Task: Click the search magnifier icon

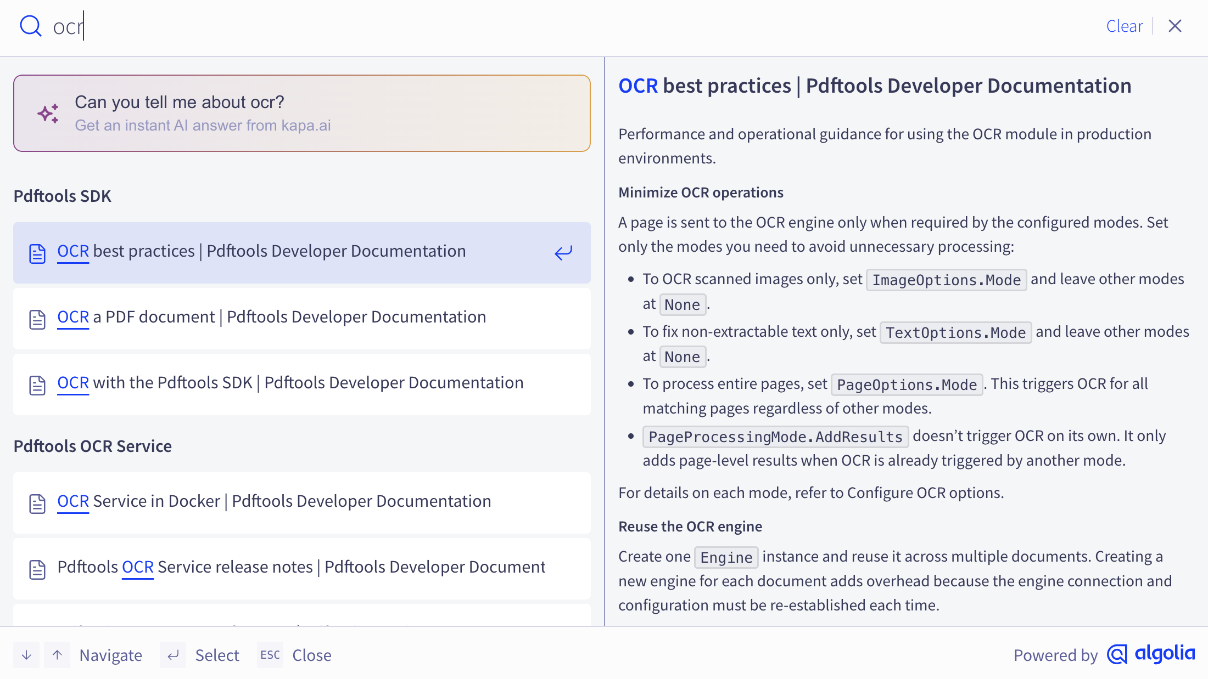Action: (x=31, y=26)
